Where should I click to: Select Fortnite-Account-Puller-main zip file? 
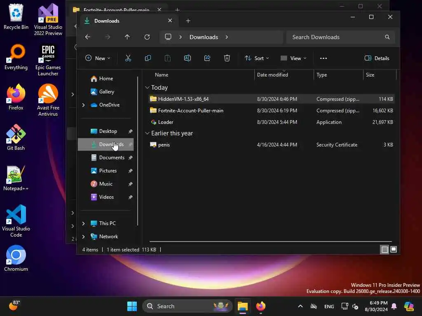click(x=272, y=110)
